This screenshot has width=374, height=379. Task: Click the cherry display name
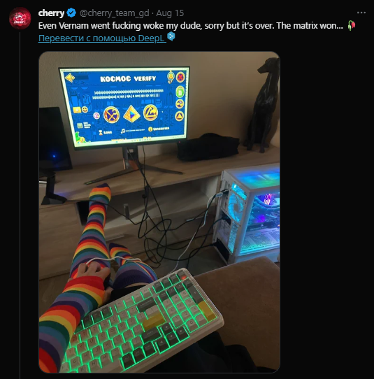pos(51,13)
